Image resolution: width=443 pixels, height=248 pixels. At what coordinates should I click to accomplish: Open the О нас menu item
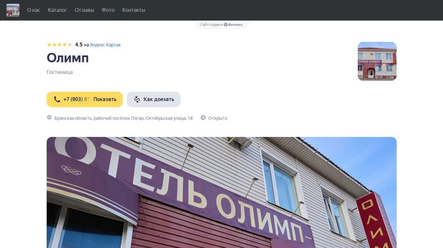pos(34,10)
